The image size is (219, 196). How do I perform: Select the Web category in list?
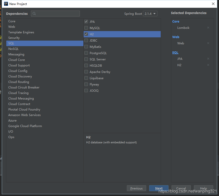click(45, 27)
